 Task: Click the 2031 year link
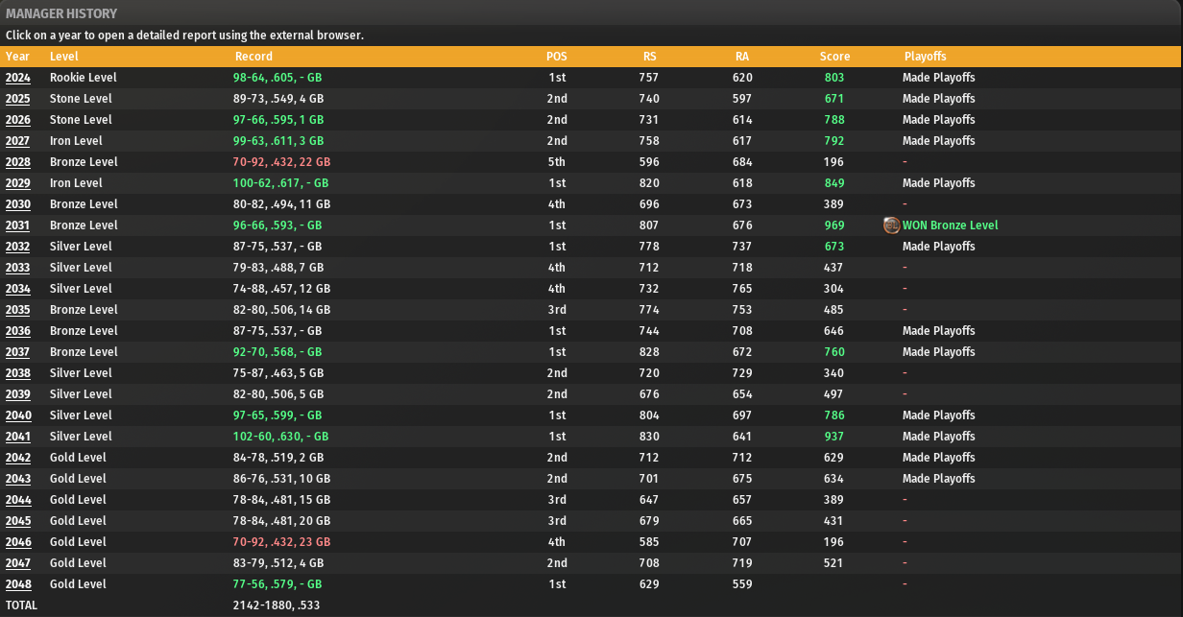coord(17,225)
